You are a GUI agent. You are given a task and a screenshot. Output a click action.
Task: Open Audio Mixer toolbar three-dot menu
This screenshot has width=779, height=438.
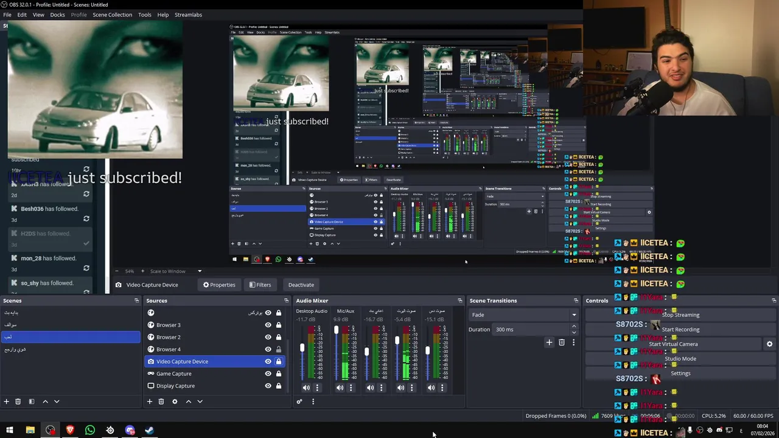(x=313, y=401)
